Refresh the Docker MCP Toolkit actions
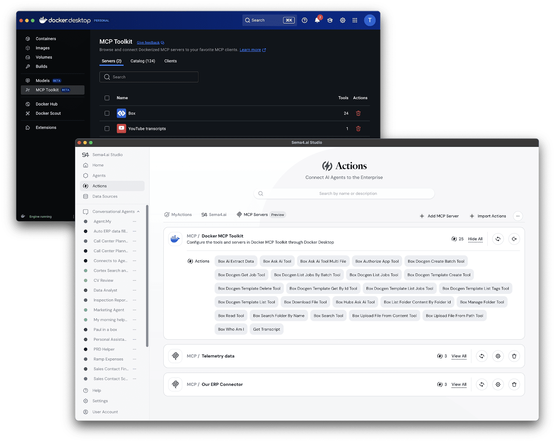This screenshot has height=442, width=555. pyautogui.click(x=498, y=239)
